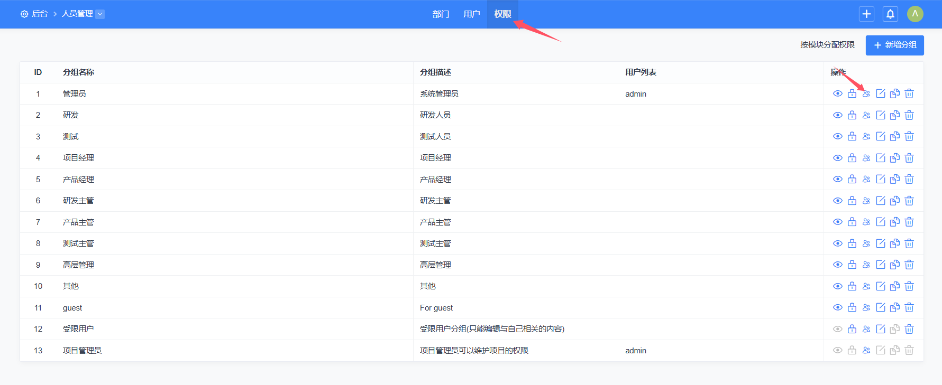Expand the 人员管理 dropdown
The image size is (942, 385).
coord(100,14)
